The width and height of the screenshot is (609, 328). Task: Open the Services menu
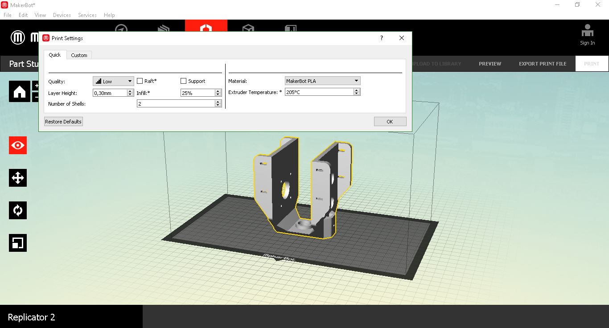click(87, 15)
